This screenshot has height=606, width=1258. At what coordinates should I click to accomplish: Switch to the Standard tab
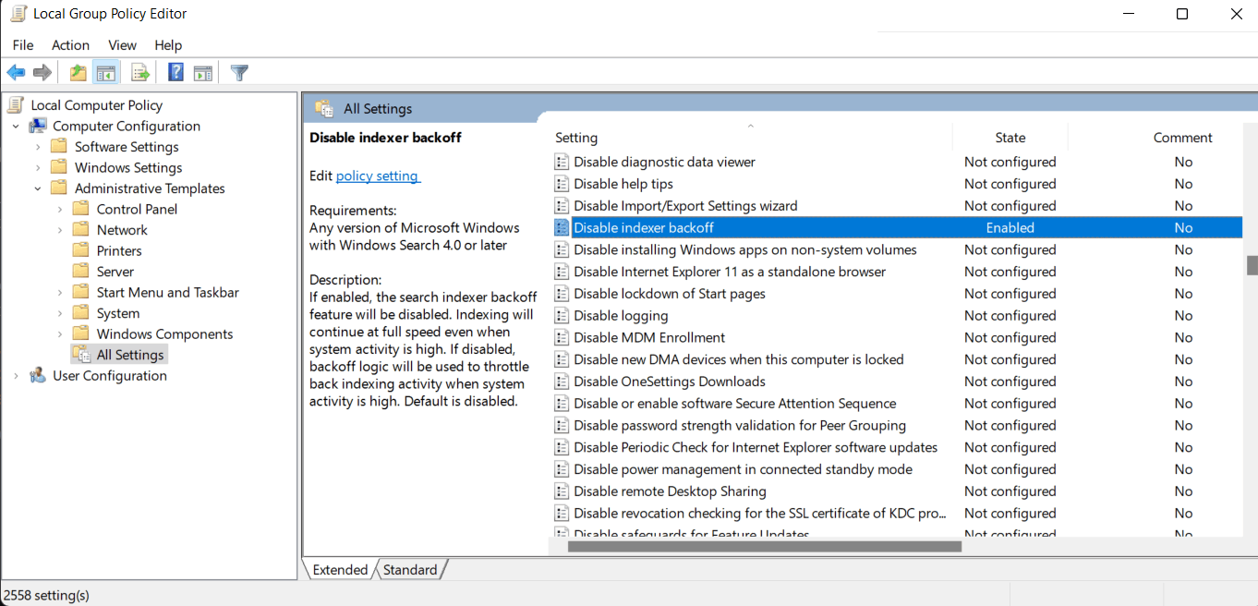[410, 570]
